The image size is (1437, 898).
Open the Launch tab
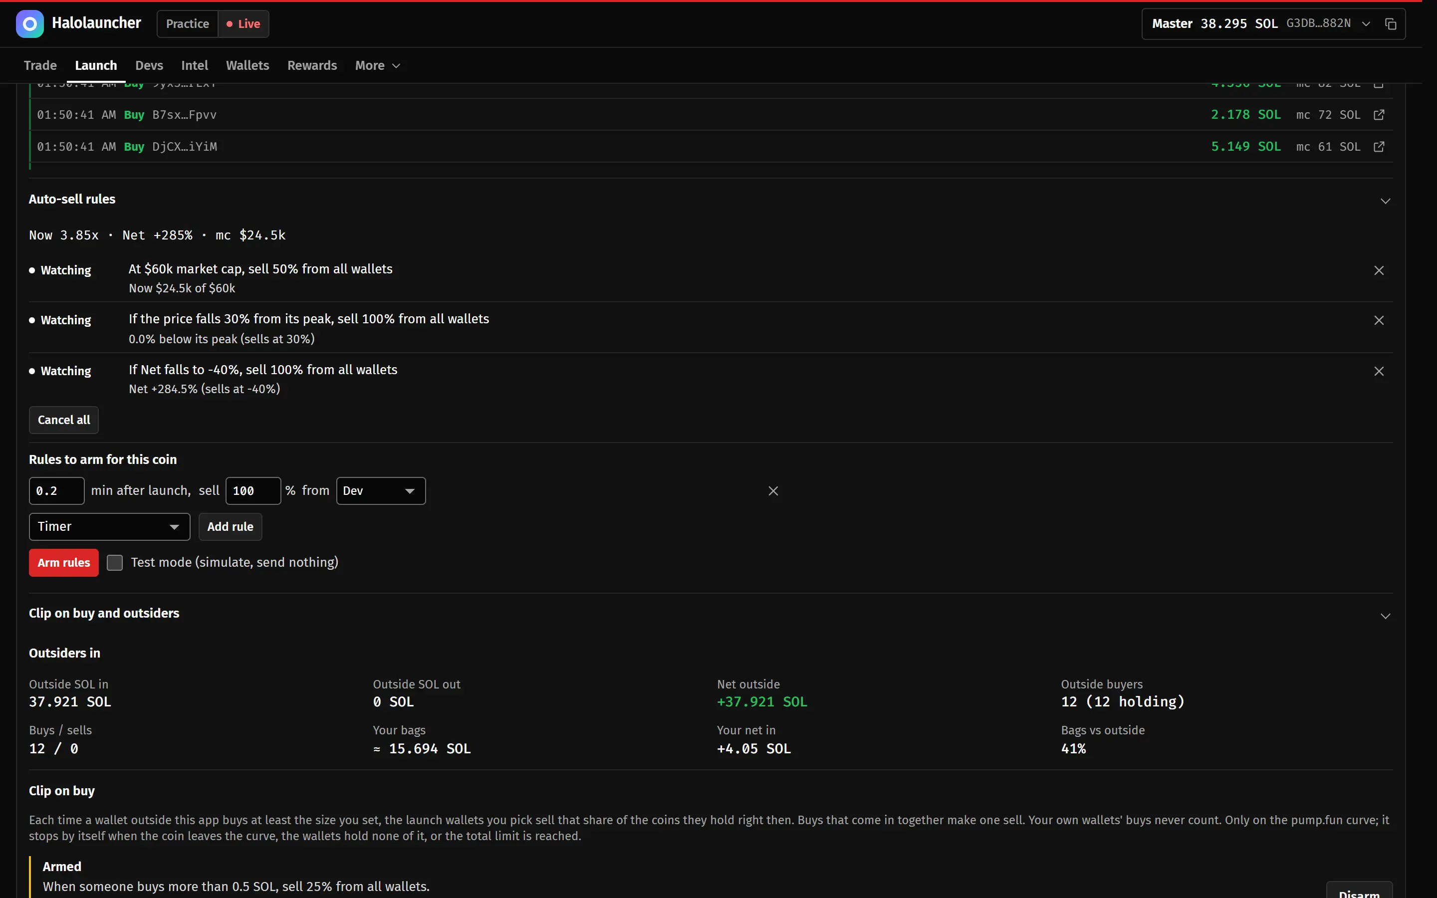coord(96,65)
